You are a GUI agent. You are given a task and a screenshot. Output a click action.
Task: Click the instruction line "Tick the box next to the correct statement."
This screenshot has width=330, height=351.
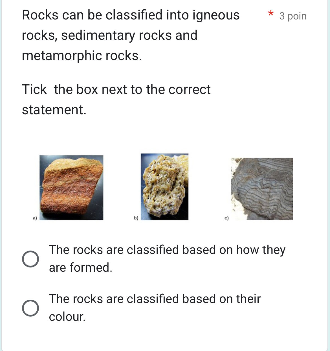(x=116, y=98)
